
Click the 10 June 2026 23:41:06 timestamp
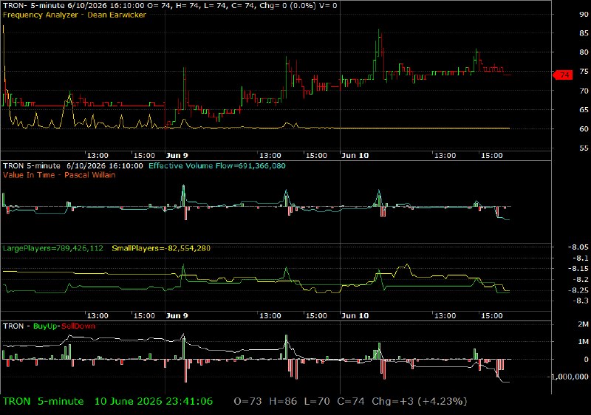click(154, 401)
